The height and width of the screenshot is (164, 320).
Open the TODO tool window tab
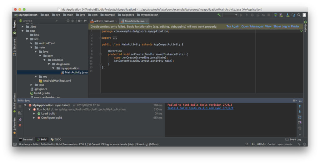tap(56, 140)
